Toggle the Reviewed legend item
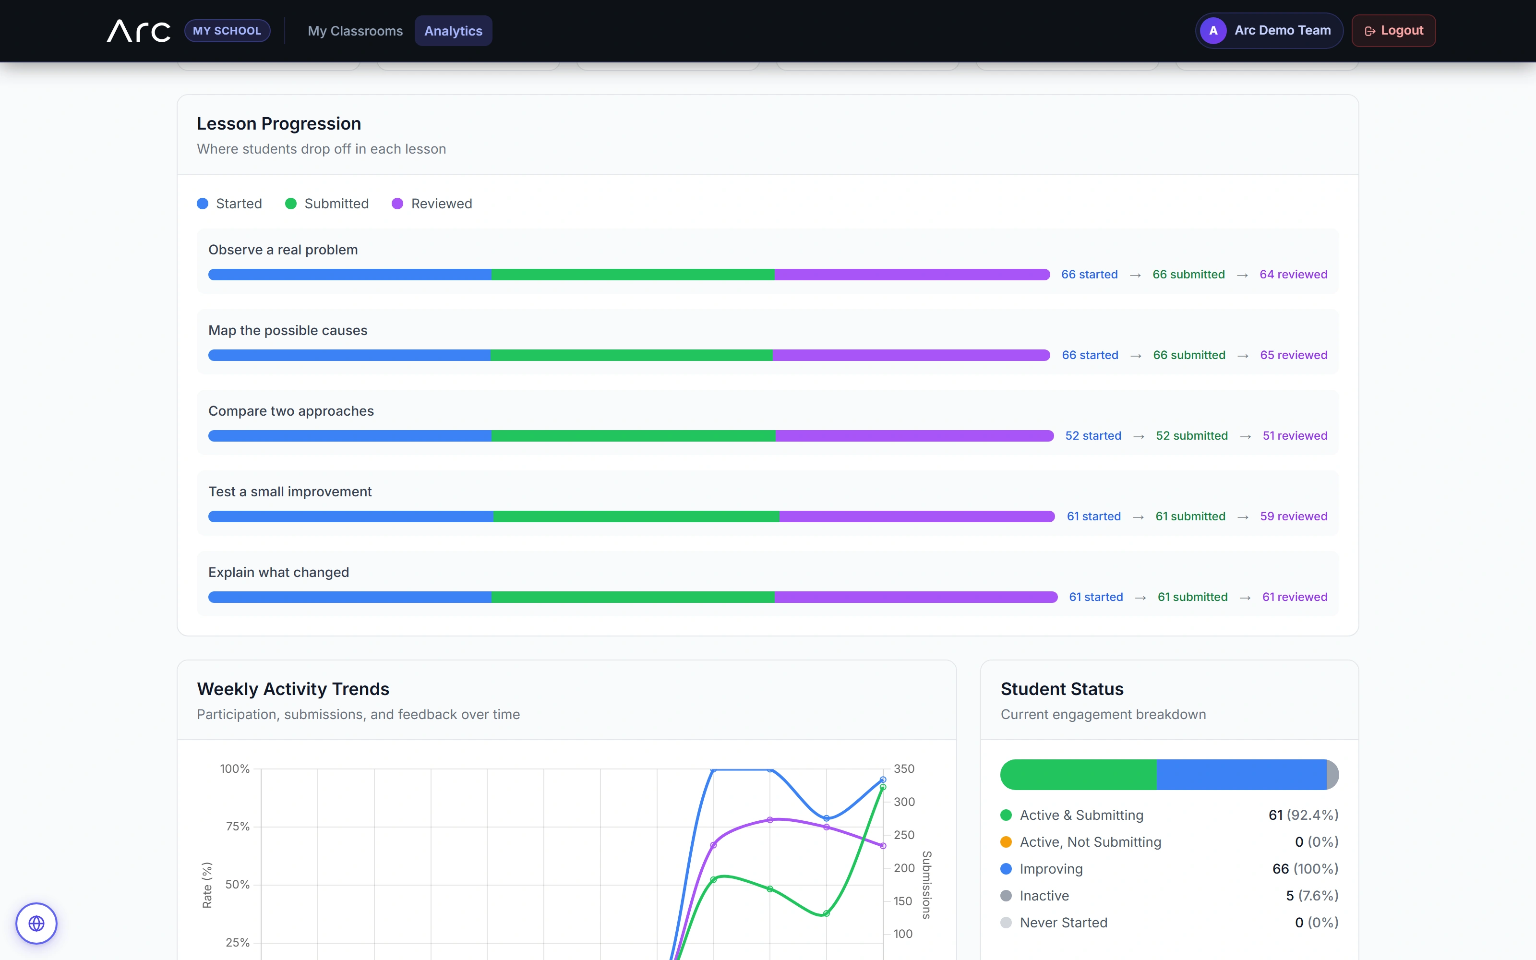This screenshot has height=960, width=1536. pos(432,203)
